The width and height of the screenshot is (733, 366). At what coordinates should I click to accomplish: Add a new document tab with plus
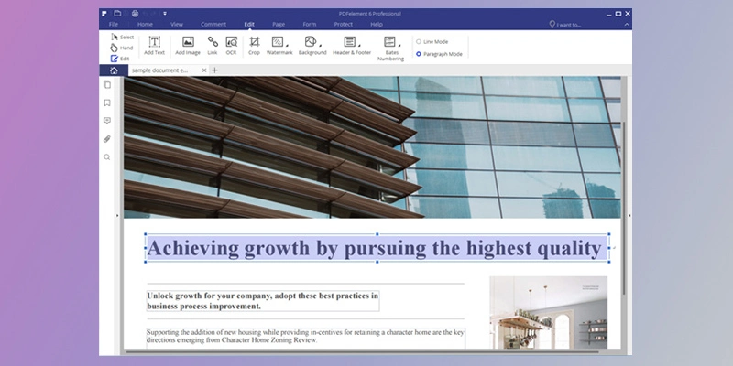[x=214, y=70]
